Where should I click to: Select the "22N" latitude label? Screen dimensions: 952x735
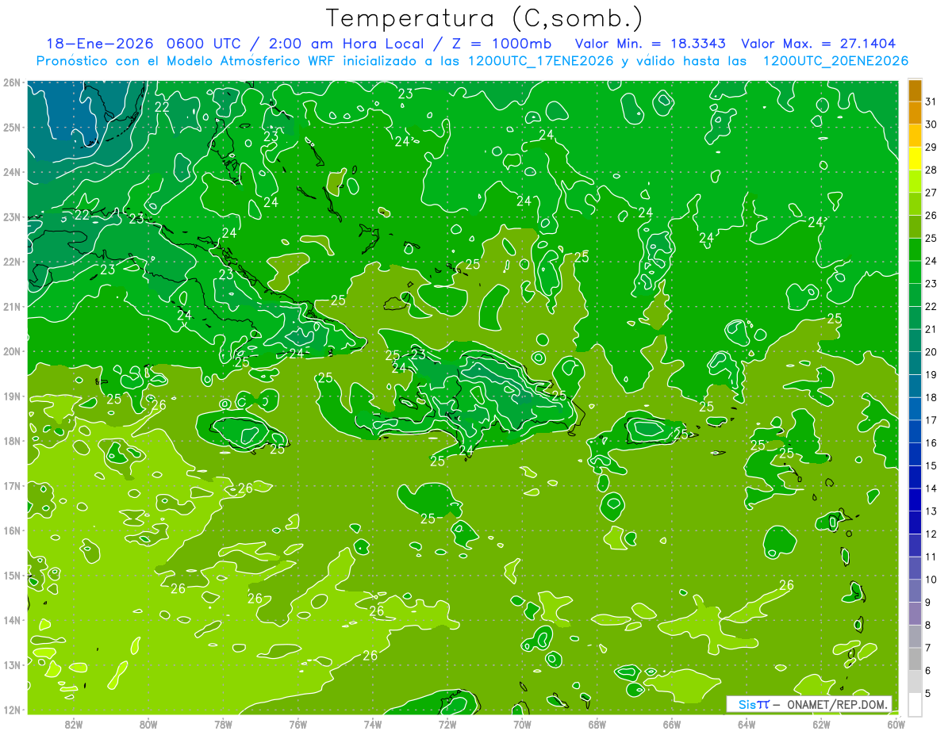coord(11,262)
